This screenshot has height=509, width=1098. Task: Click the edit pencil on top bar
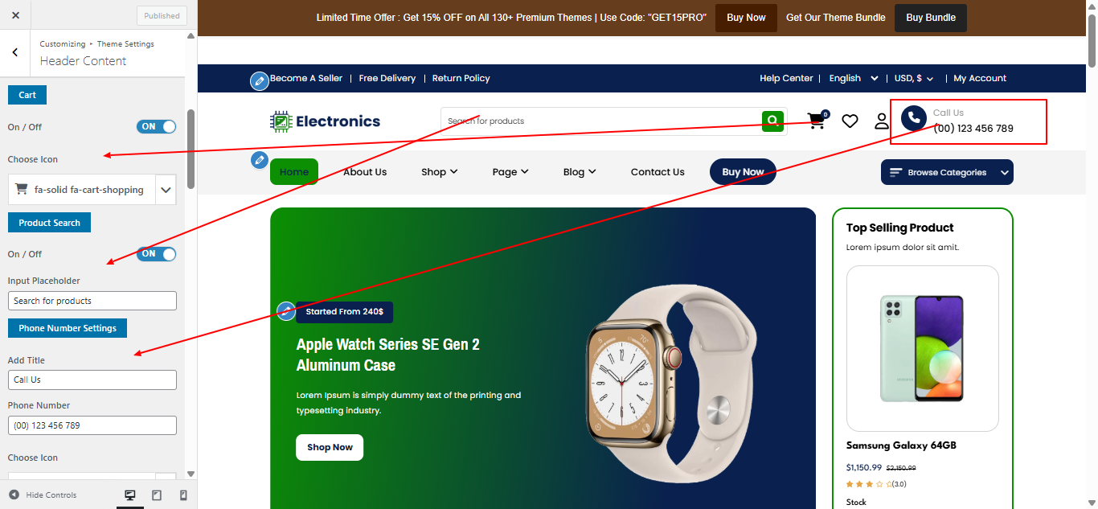[x=259, y=80]
